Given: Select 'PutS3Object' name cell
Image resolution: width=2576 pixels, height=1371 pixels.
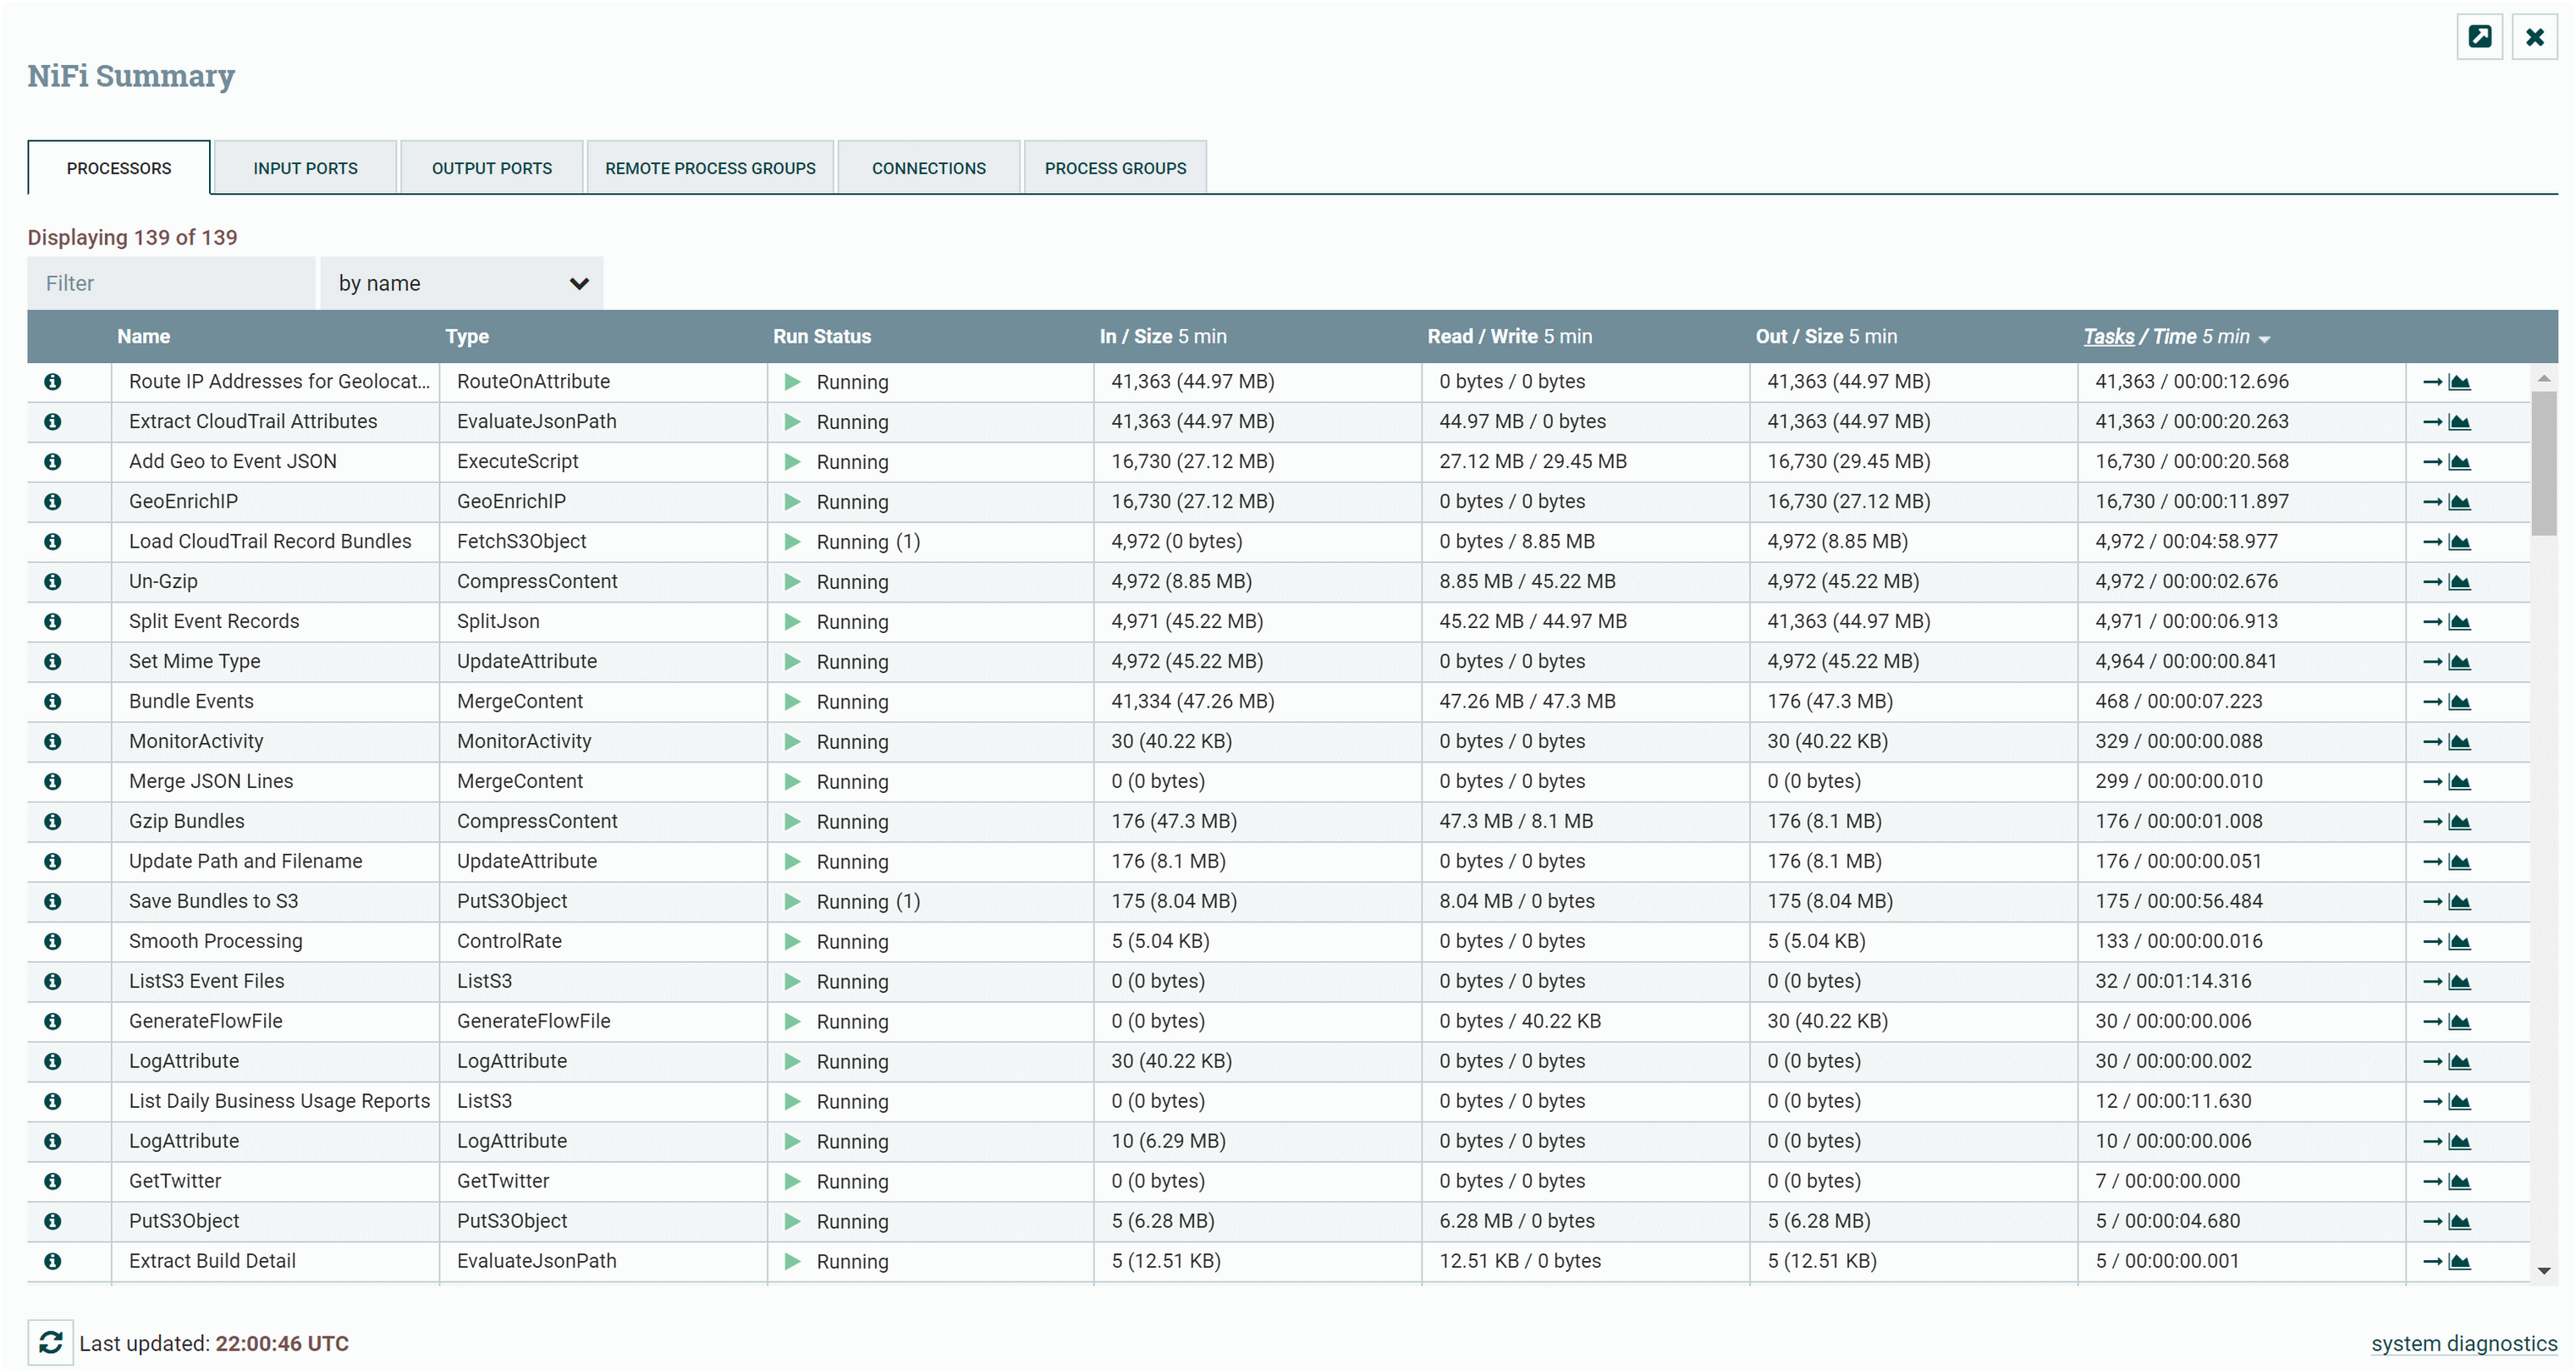Looking at the screenshot, I should coord(184,1221).
